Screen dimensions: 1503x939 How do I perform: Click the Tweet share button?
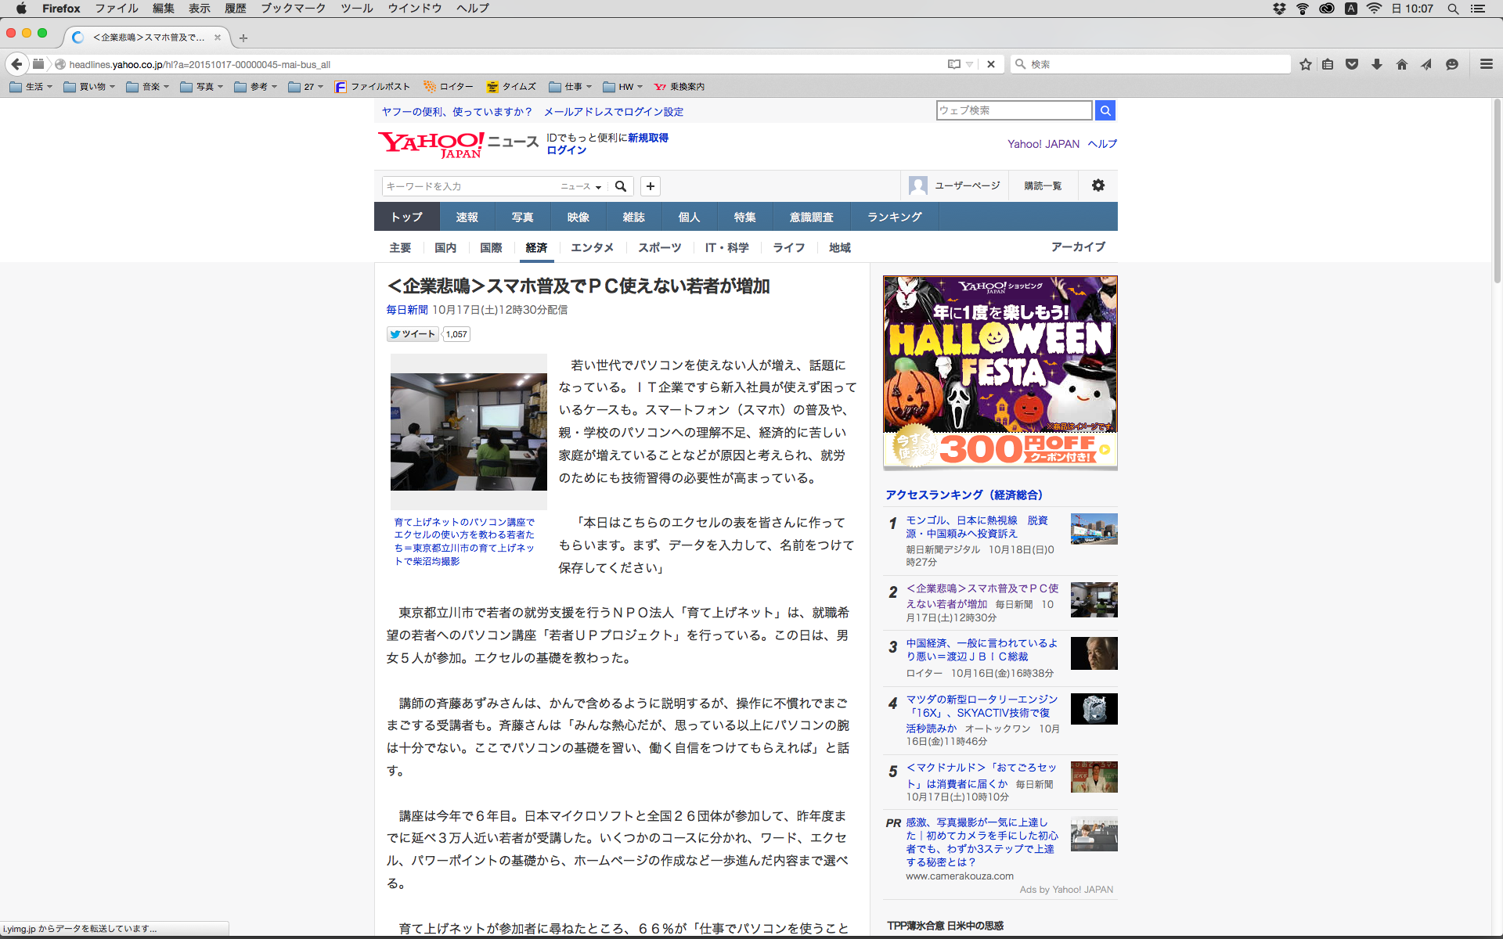[413, 334]
